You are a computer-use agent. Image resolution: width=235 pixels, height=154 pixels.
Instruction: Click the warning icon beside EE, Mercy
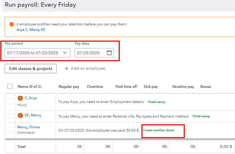pyautogui.click(x=20, y=116)
